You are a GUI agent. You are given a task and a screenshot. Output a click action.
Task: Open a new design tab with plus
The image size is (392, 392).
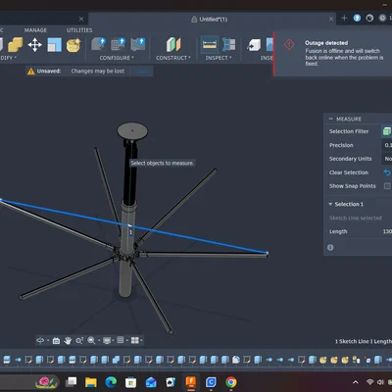(x=344, y=19)
